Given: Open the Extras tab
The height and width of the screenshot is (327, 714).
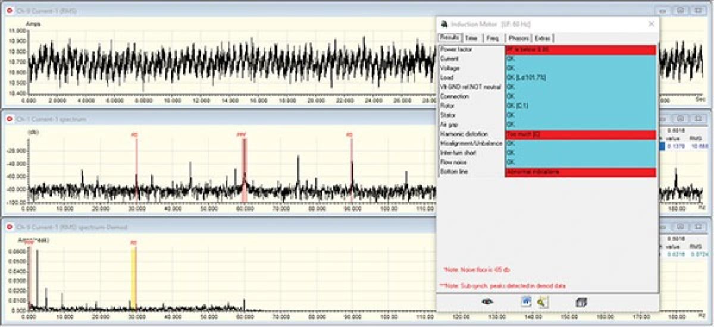Looking at the screenshot, I should coord(543,38).
